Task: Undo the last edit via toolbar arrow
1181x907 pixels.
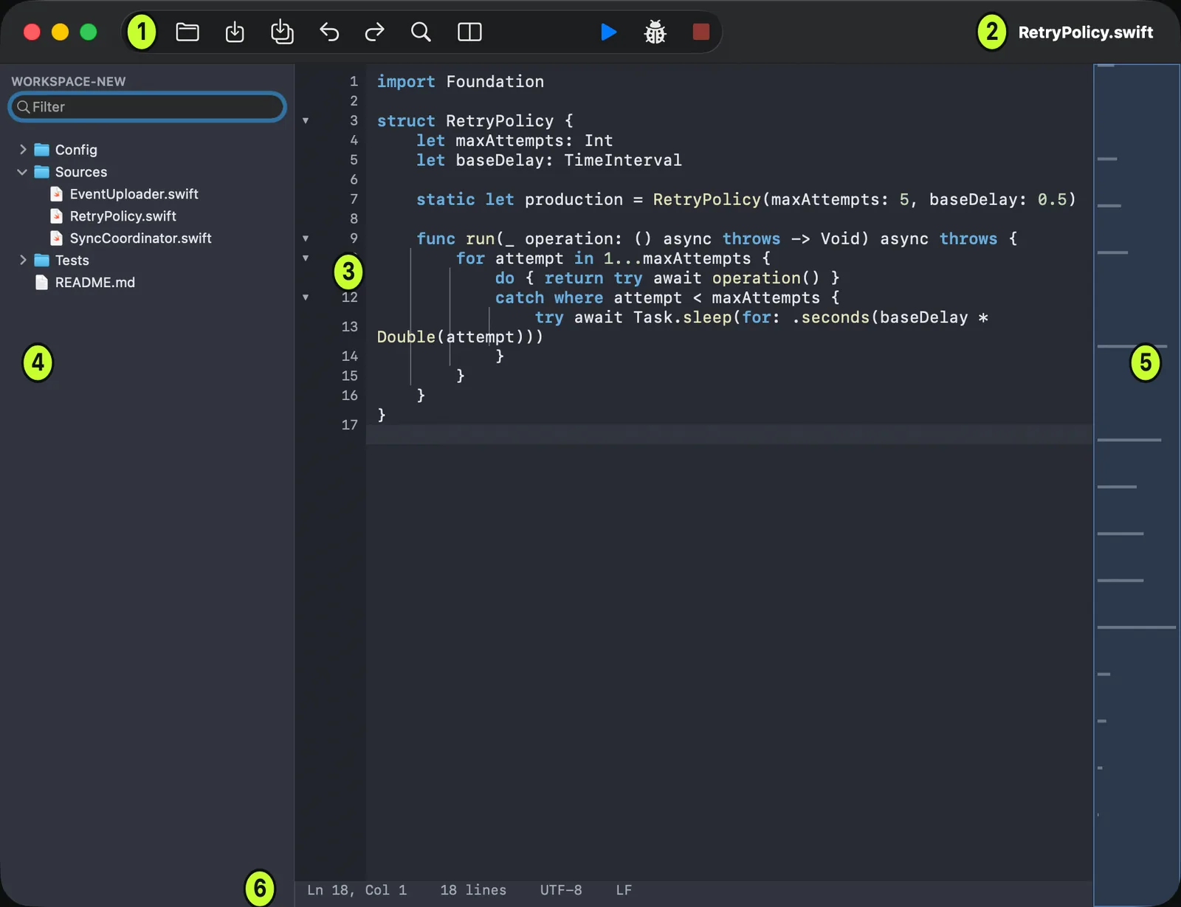Action: coord(329,32)
